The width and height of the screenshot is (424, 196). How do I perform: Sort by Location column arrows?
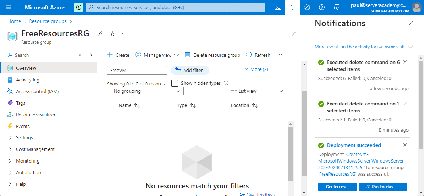pos(255,105)
